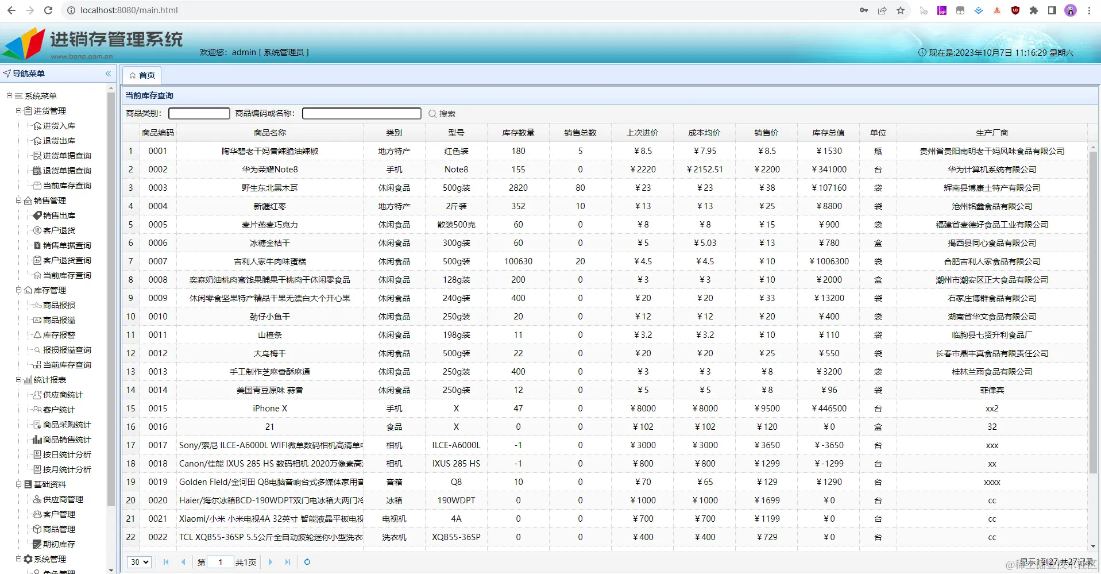Viewport: 1101px width, 574px height.
Task: Open 供应商统计 report
Action: pyautogui.click(x=63, y=395)
